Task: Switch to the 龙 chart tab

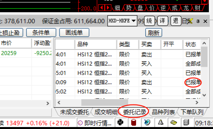Action: point(186,8)
